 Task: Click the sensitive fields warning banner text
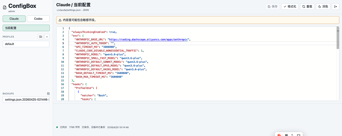point(79,20)
